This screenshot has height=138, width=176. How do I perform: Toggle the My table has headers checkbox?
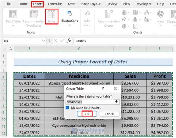[68, 107]
